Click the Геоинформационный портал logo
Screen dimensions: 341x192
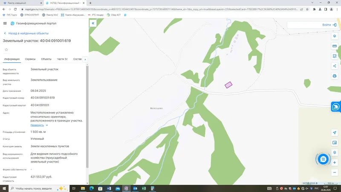point(34,23)
